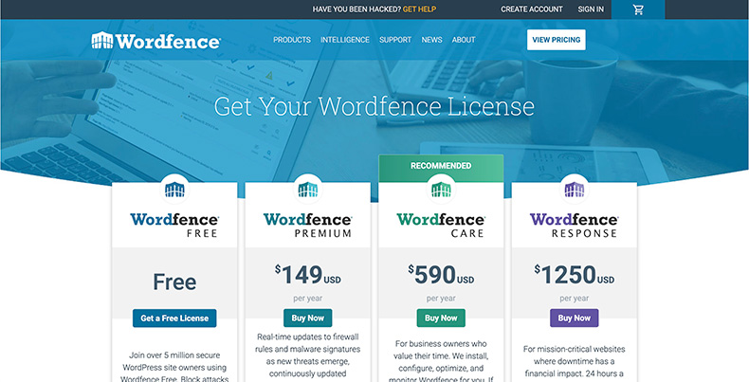Click the Wordfence Premium plan fence icon
This screenshot has width=749, height=382.
click(x=307, y=190)
